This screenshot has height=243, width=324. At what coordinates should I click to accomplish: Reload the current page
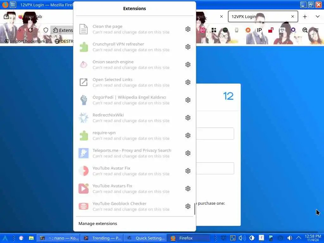point(30,30)
